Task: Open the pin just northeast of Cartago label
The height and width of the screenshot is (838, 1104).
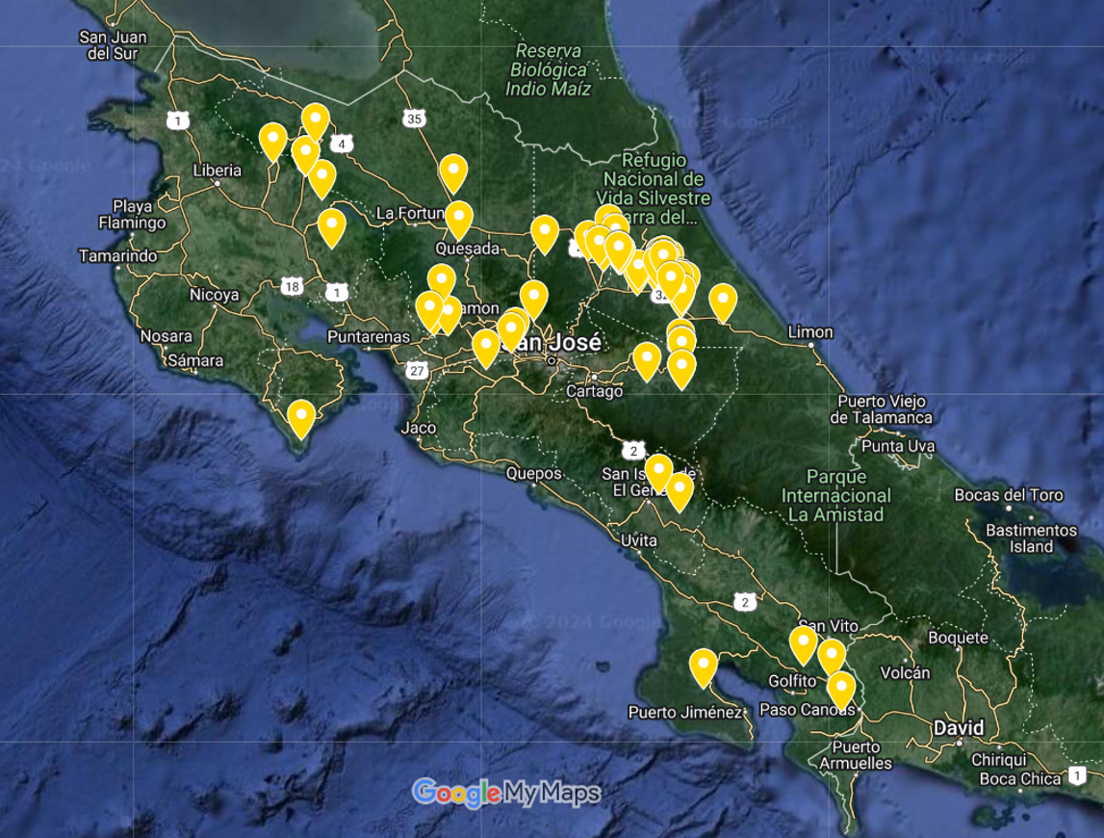Action: (647, 360)
